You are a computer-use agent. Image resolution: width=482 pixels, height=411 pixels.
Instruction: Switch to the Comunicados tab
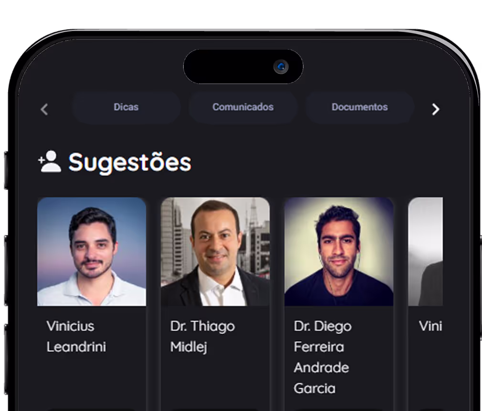(243, 107)
